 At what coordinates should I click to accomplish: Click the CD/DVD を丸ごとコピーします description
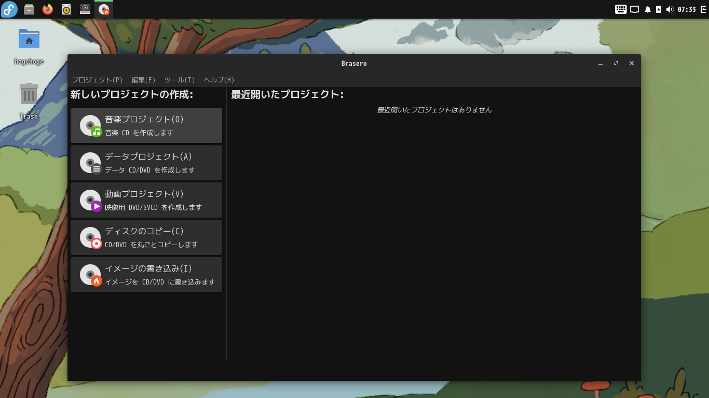pyautogui.click(x=151, y=245)
